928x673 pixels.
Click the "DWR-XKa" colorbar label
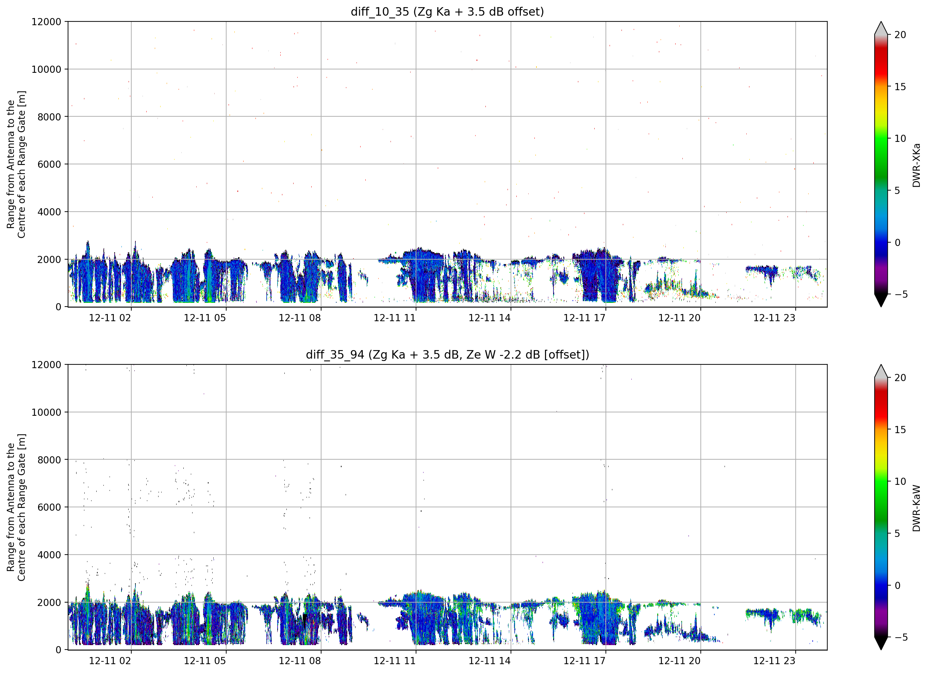point(916,165)
